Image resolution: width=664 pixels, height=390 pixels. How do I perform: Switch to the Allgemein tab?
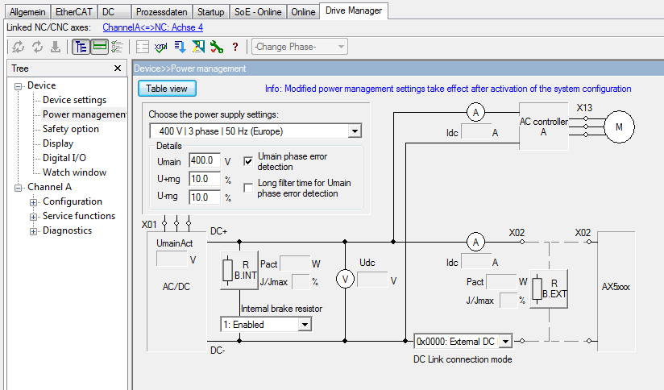coord(27,12)
